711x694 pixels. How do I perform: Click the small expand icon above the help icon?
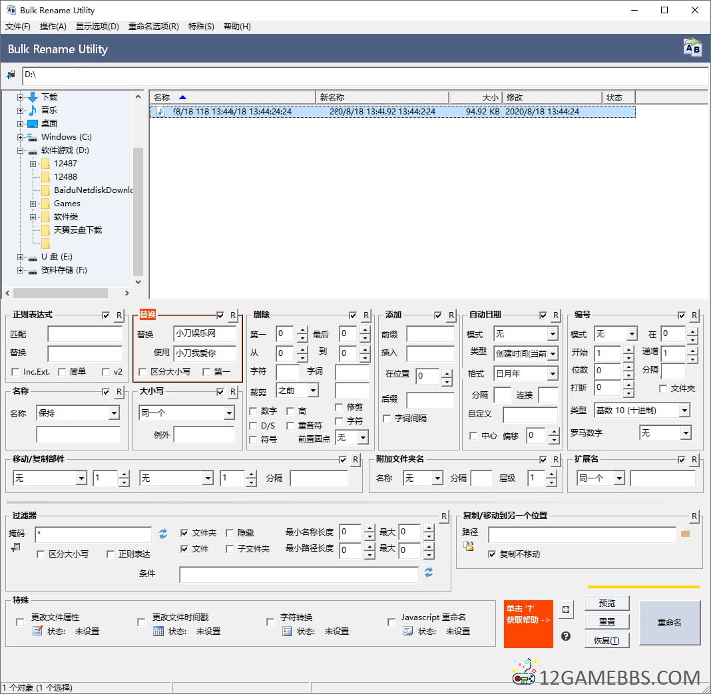(565, 609)
